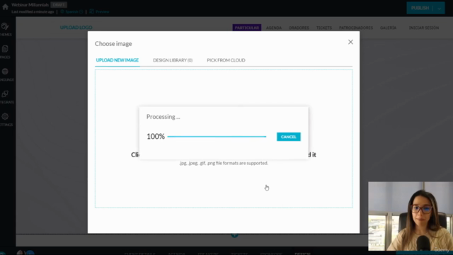Viewport: 453px width, 255px height.
Task: Click the DRAFT status badge
Action: 59,5
